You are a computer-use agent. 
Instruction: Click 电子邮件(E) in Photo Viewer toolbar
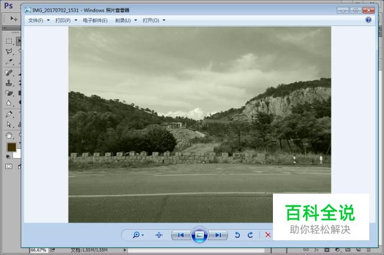(95, 20)
